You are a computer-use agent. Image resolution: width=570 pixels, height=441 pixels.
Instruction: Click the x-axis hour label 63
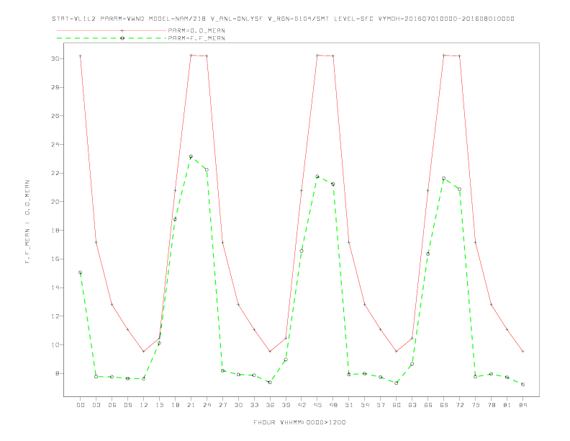tap(412, 405)
